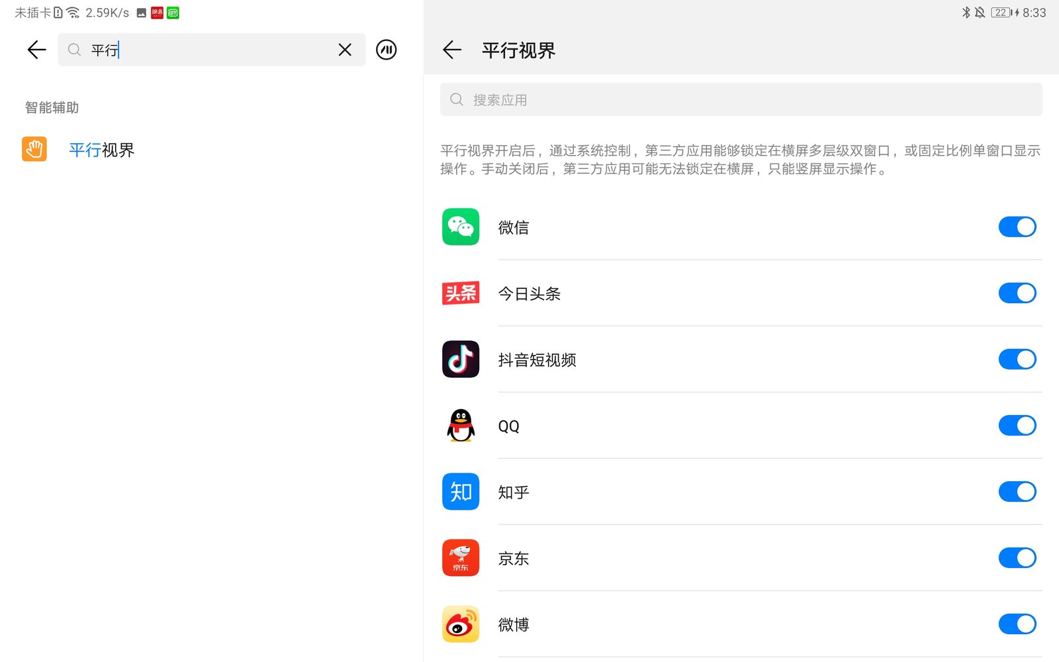
Task: Select the 知乎 label text
Action: tap(514, 493)
